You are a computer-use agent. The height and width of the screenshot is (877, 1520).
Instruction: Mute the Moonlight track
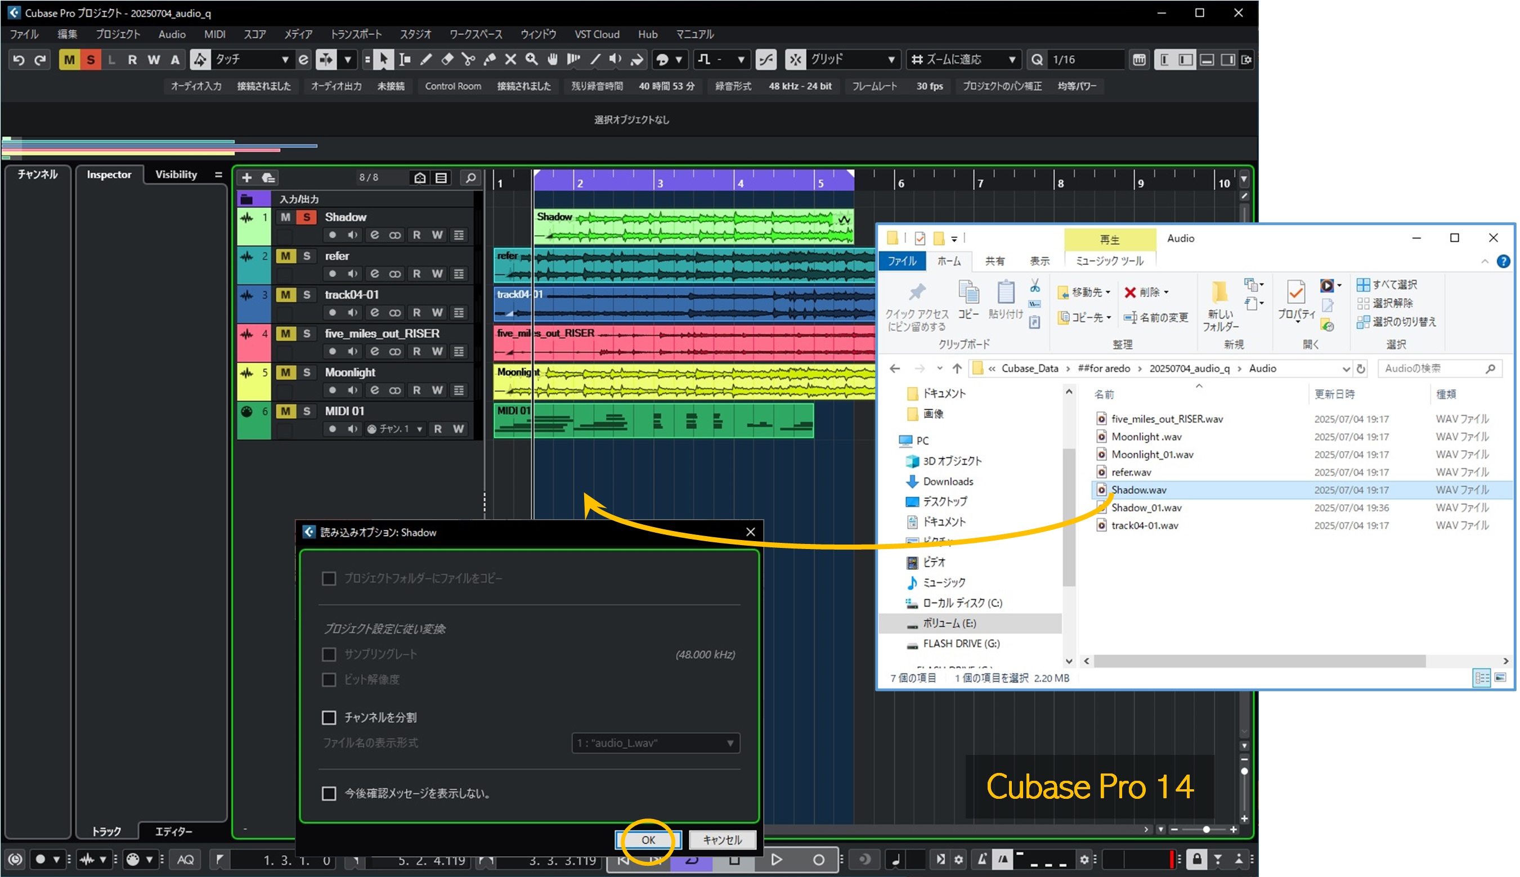point(285,372)
